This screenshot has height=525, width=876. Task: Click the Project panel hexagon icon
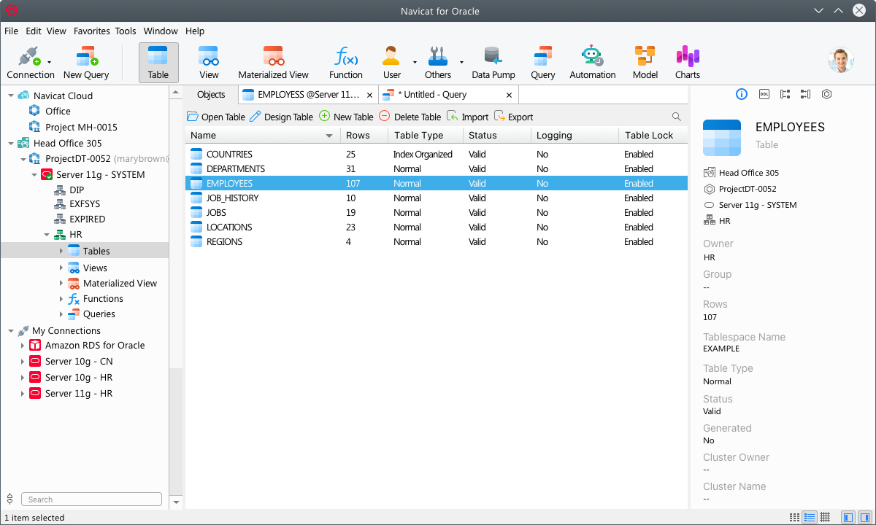coord(826,94)
